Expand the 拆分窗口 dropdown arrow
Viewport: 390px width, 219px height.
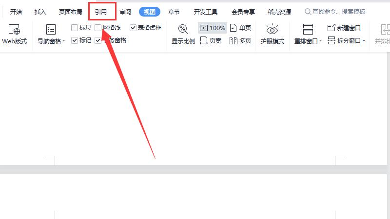click(364, 40)
